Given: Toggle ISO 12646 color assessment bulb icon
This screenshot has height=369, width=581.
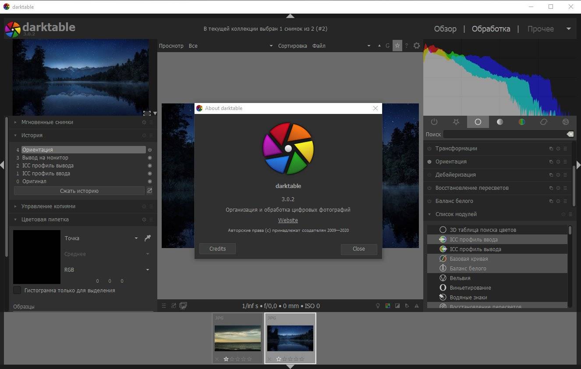Looking at the screenshot, I should click(378, 306).
